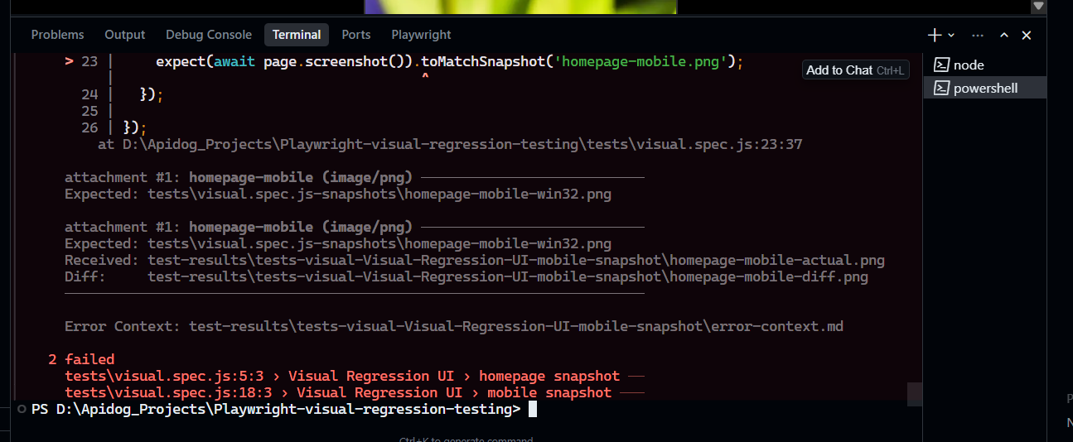Click the Add to Chat button
The width and height of the screenshot is (1073, 442).
tap(855, 70)
